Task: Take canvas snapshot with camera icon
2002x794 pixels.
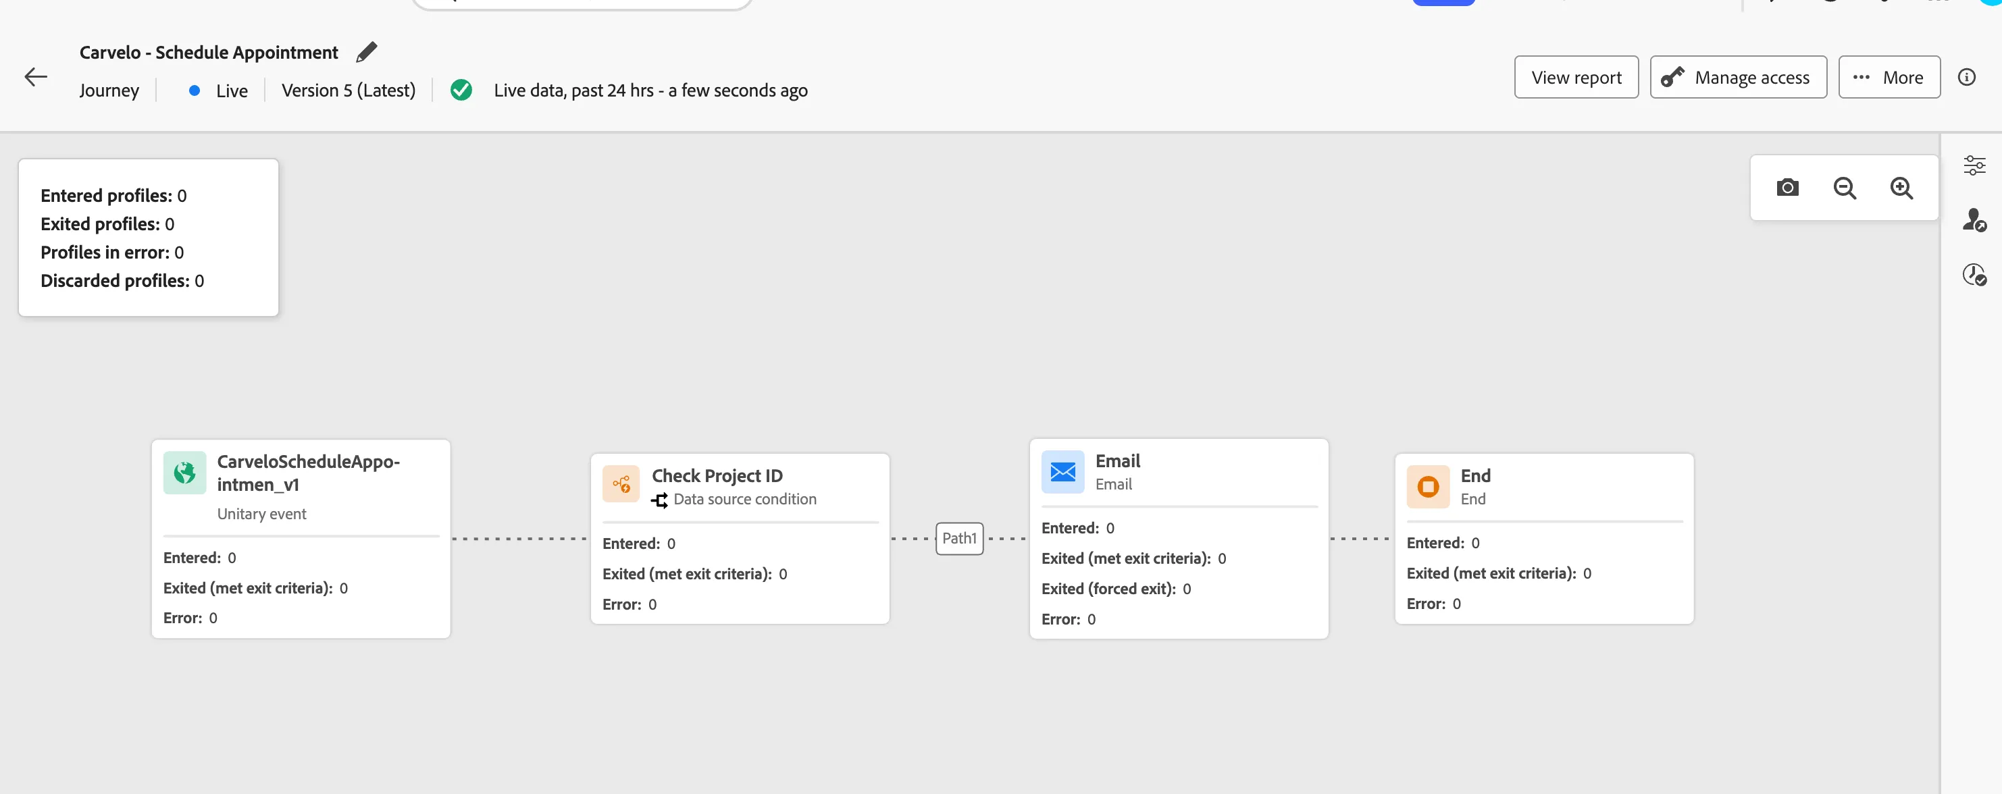Action: (x=1787, y=187)
